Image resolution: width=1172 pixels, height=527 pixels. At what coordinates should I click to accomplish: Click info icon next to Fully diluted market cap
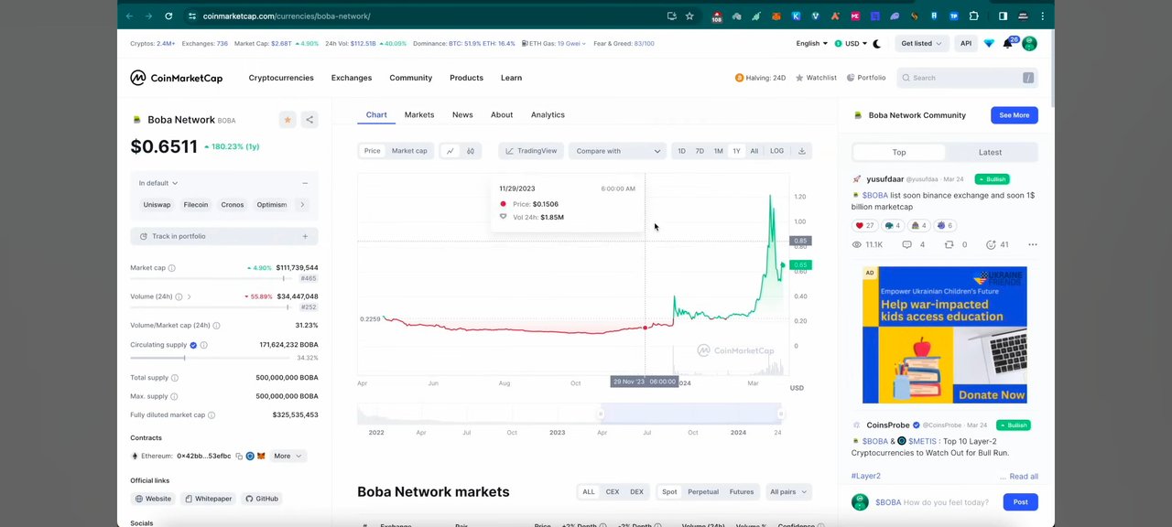tap(212, 415)
